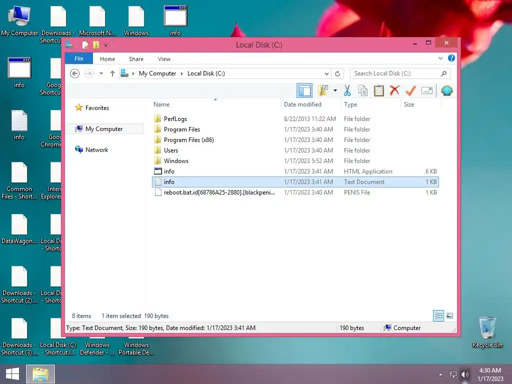
Task: Refresh the Local Disk (C:) view
Action: pos(337,73)
